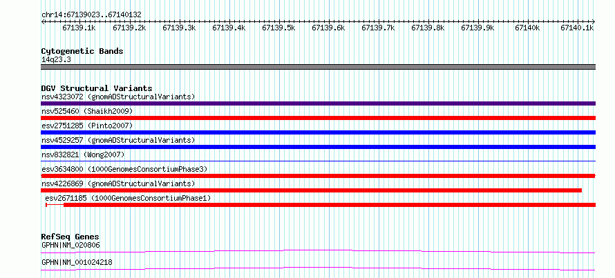Select the magenta GPHN NM_001024218 transcript line

coord(318,268)
